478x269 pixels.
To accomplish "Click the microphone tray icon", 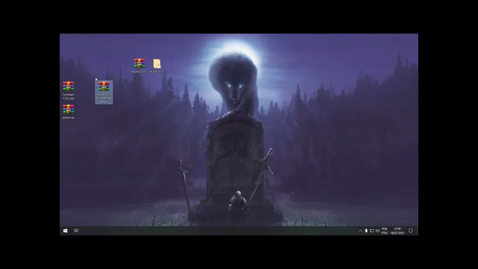I will (366, 231).
